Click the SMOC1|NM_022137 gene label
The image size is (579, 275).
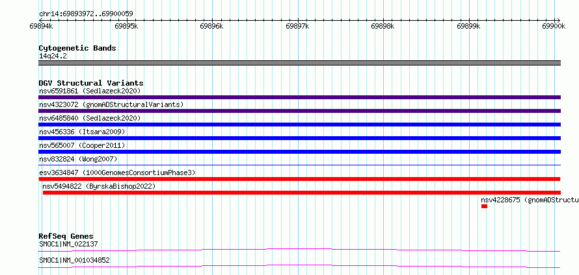tap(68, 244)
